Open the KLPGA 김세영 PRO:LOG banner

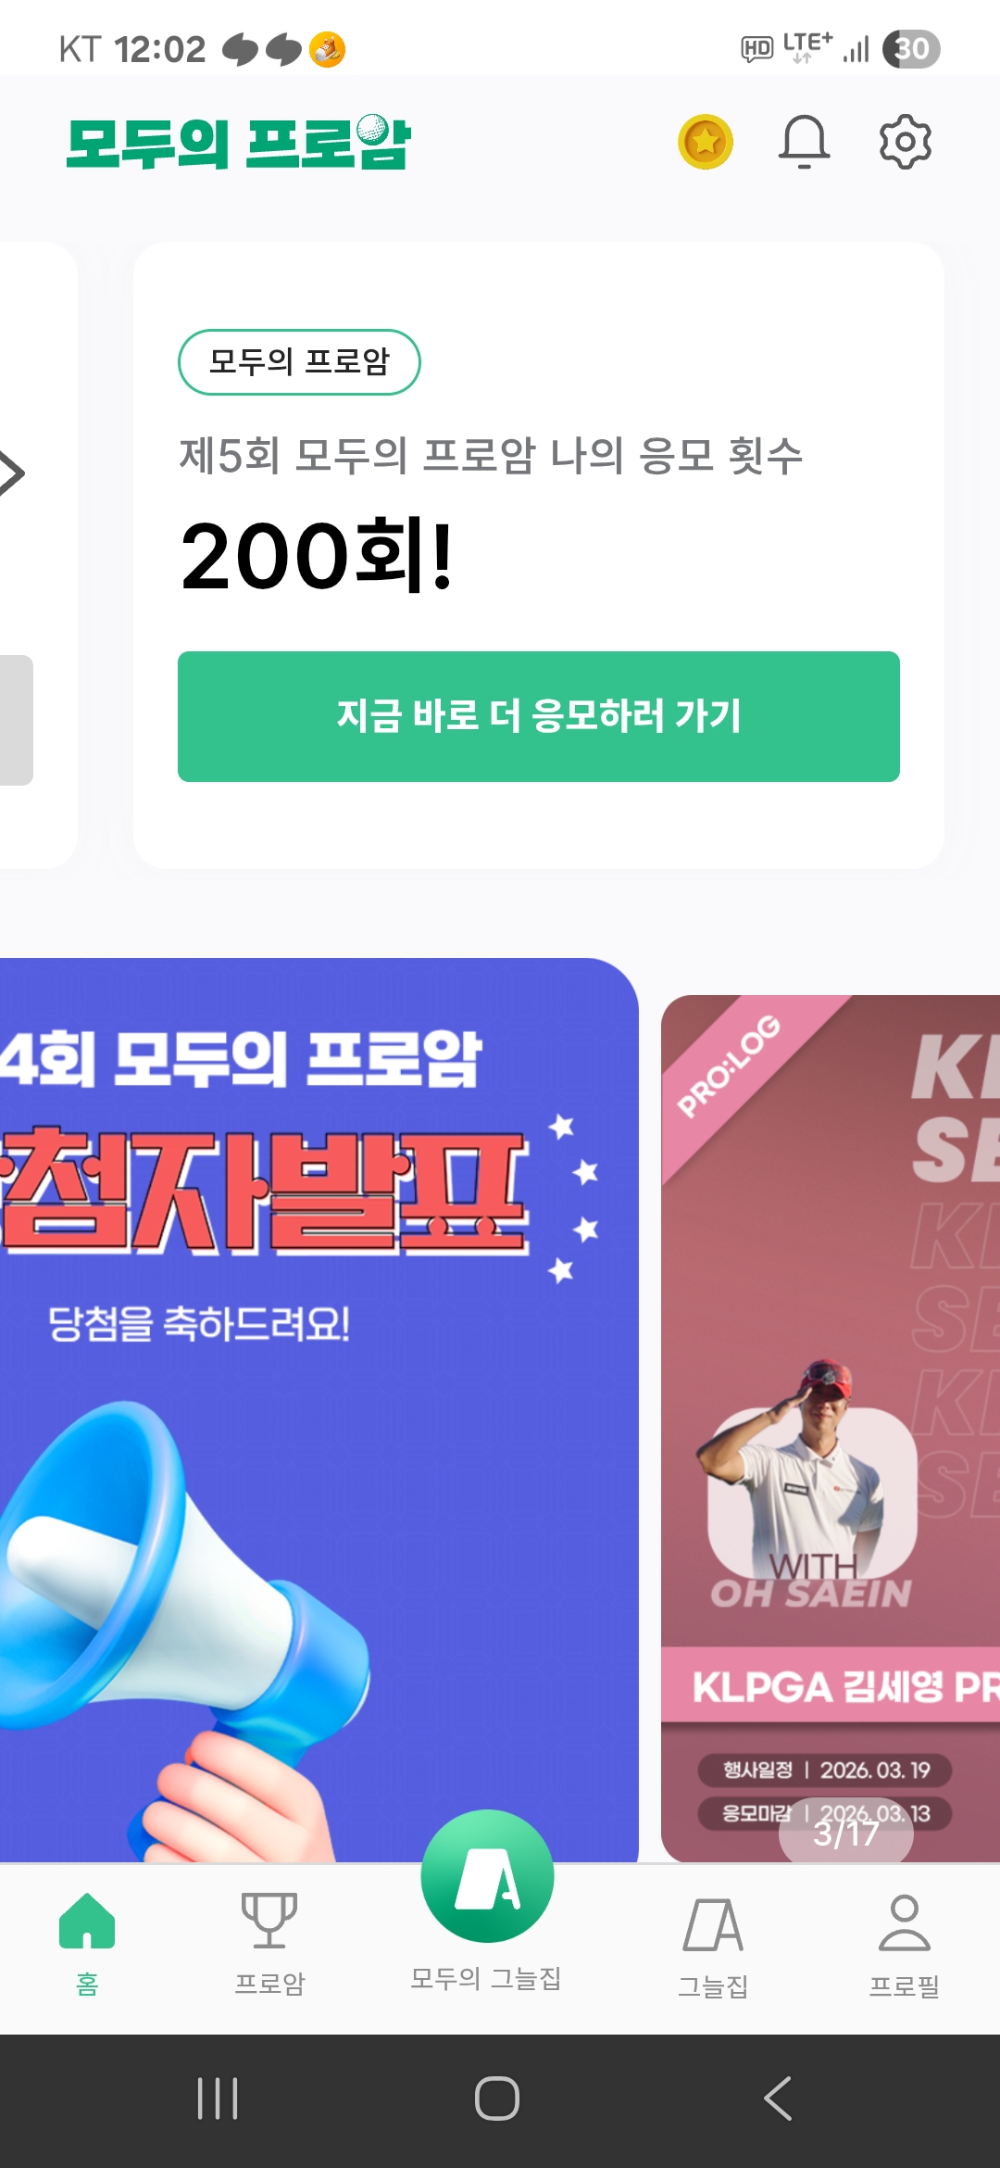(x=831, y=1429)
